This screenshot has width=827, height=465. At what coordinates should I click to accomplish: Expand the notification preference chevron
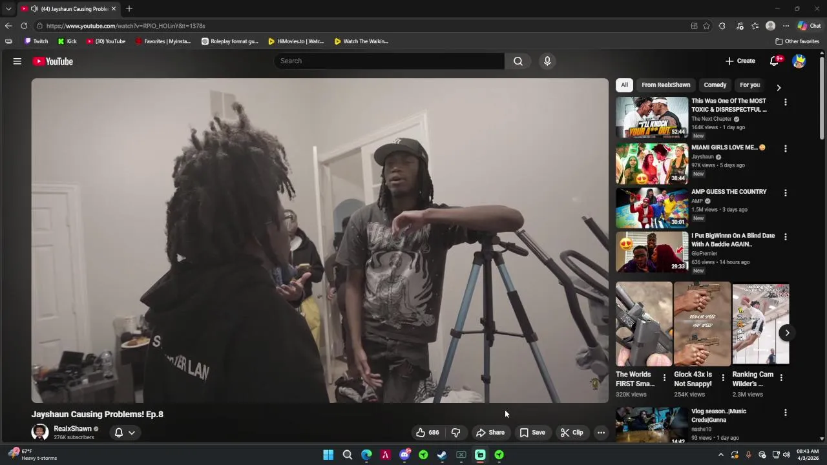[131, 433]
